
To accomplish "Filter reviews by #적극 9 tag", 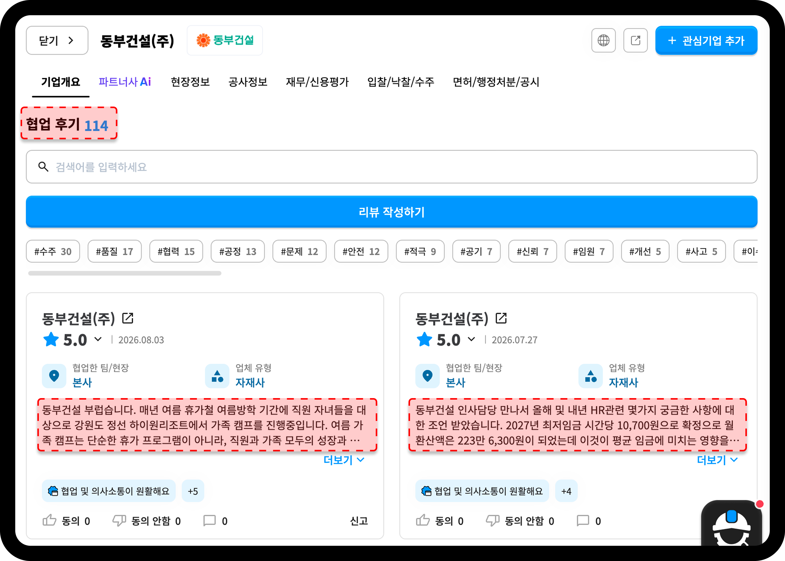I will pos(420,251).
